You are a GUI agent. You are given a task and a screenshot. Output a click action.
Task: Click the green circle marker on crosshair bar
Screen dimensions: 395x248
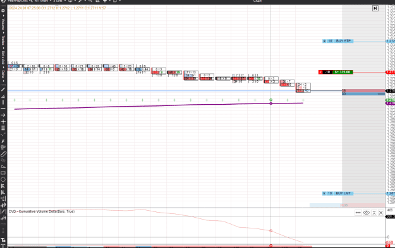pyautogui.click(x=270, y=100)
